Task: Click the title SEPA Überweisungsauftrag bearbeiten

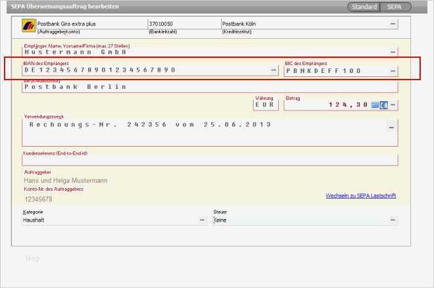Action: (64, 7)
